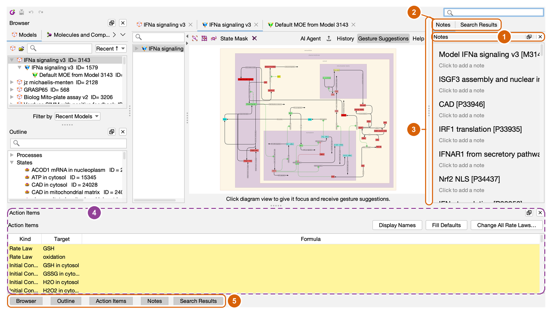This screenshot has height=314, width=552.
Task: Detach the Browser panel with float icon
Action: (x=112, y=23)
